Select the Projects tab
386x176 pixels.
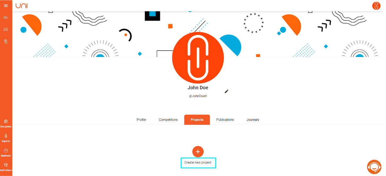coord(197,120)
